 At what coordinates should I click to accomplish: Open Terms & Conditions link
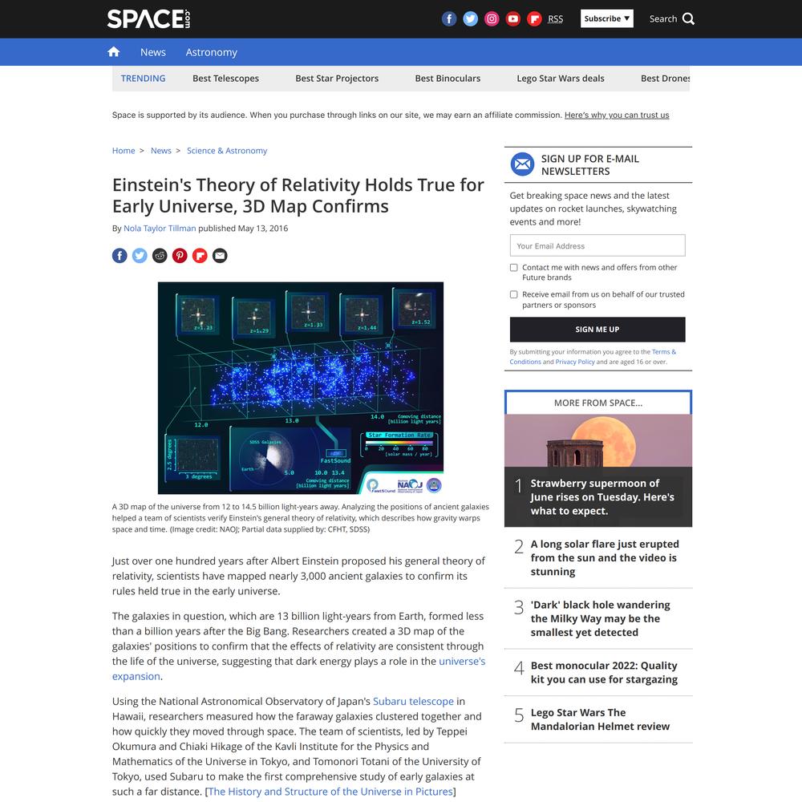[593, 357]
